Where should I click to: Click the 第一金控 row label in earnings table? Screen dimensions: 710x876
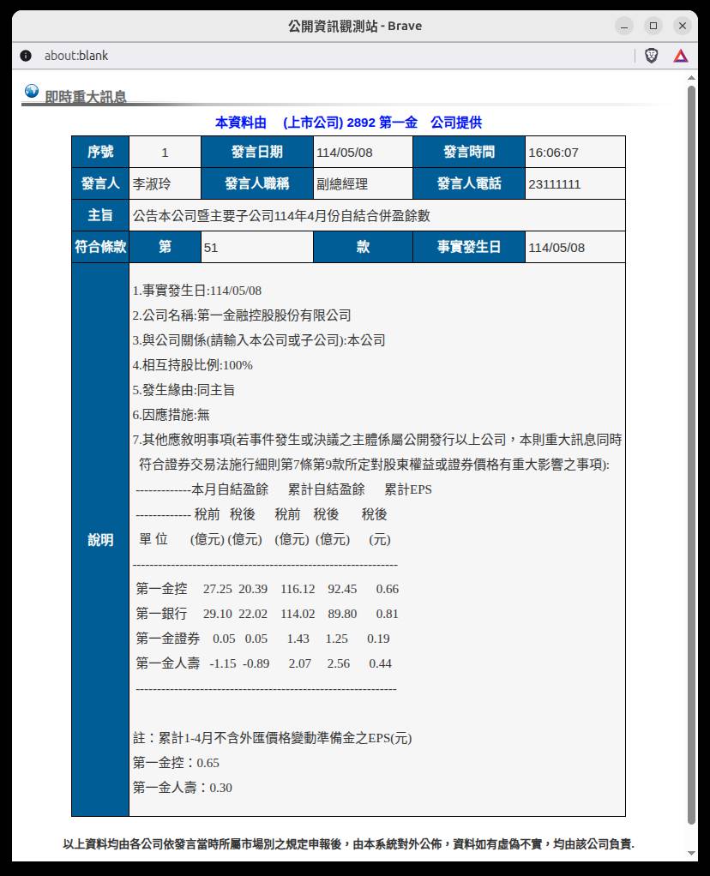coord(161,588)
